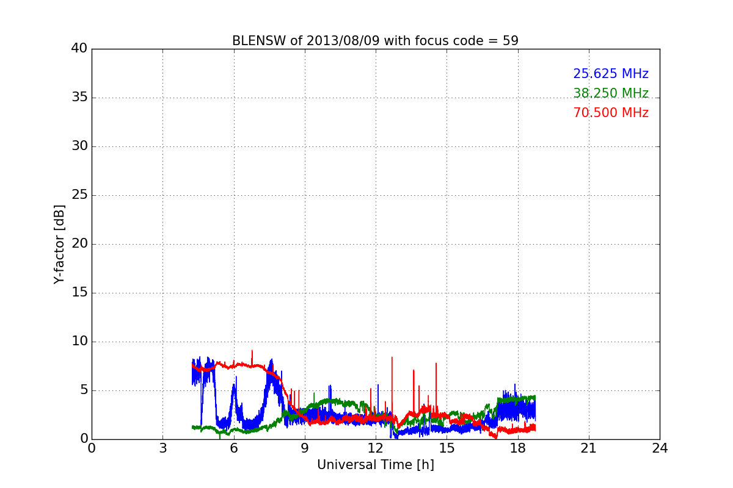This screenshot has width=733, height=488.
Task: Click the x-axis tick label 3
Action: pyautogui.click(x=162, y=448)
